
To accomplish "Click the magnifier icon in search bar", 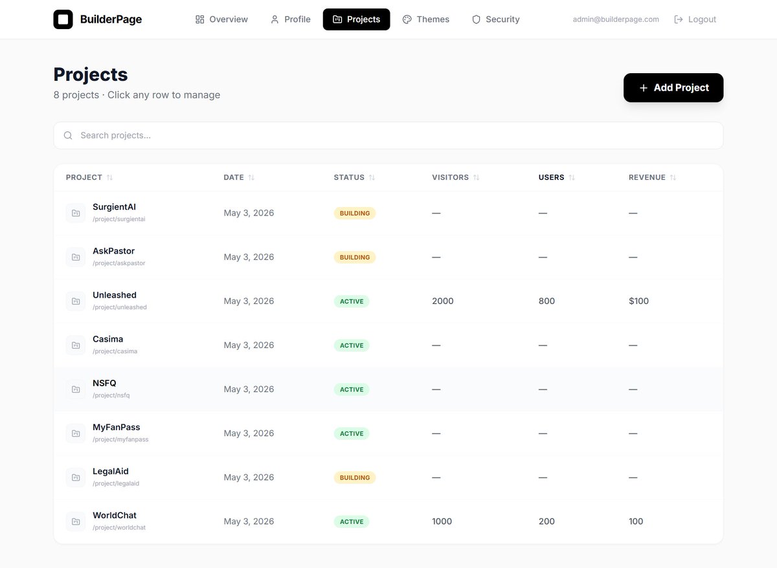I will click(x=68, y=135).
